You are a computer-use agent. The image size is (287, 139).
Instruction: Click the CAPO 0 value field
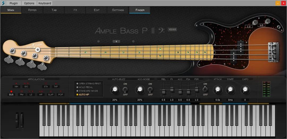245,100
